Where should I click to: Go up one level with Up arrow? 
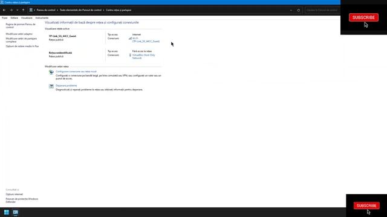pyautogui.click(x=23, y=10)
